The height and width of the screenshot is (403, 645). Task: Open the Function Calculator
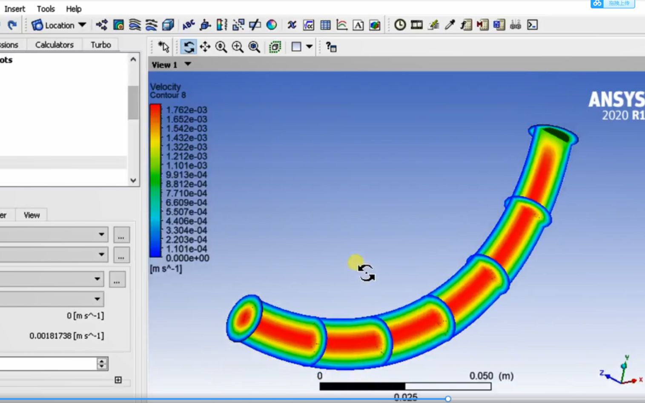point(466,25)
